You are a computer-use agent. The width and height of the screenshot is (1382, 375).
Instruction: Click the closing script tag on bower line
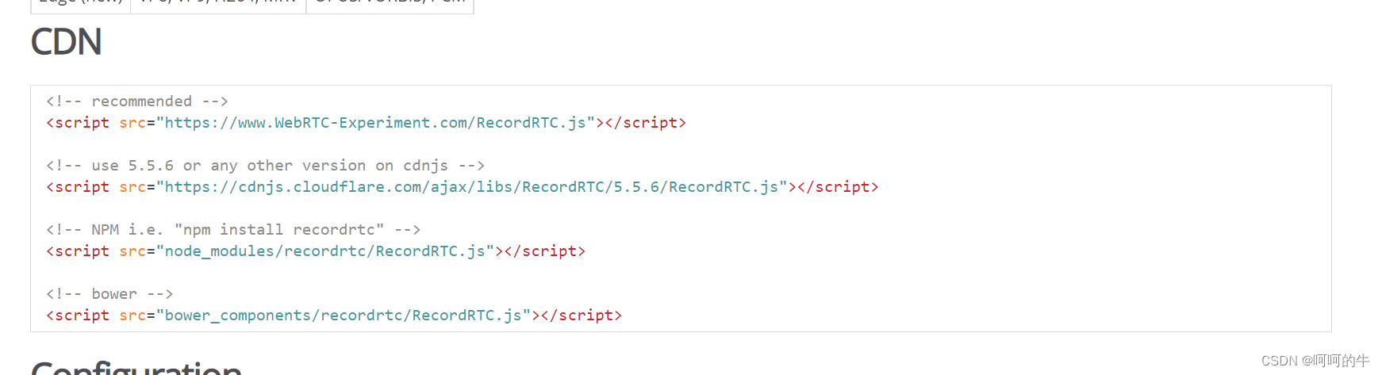click(582, 316)
